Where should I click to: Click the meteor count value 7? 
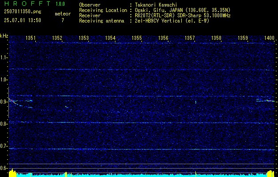tap(63, 20)
